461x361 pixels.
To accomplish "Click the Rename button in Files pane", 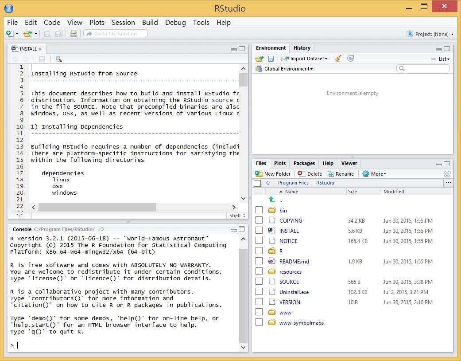I will coord(341,174).
